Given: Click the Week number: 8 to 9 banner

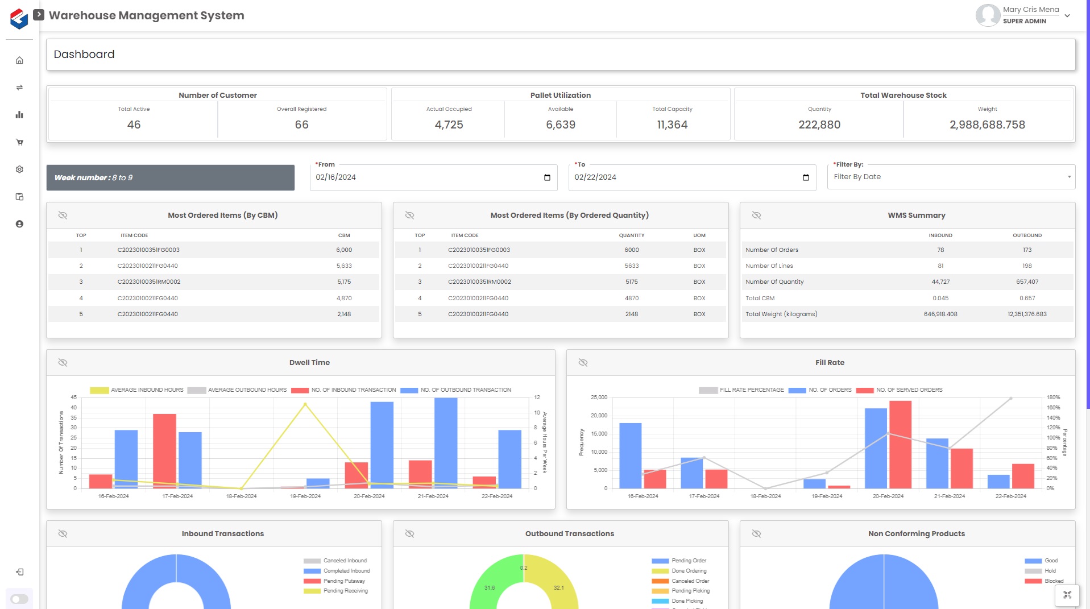Looking at the screenshot, I should 171,178.
